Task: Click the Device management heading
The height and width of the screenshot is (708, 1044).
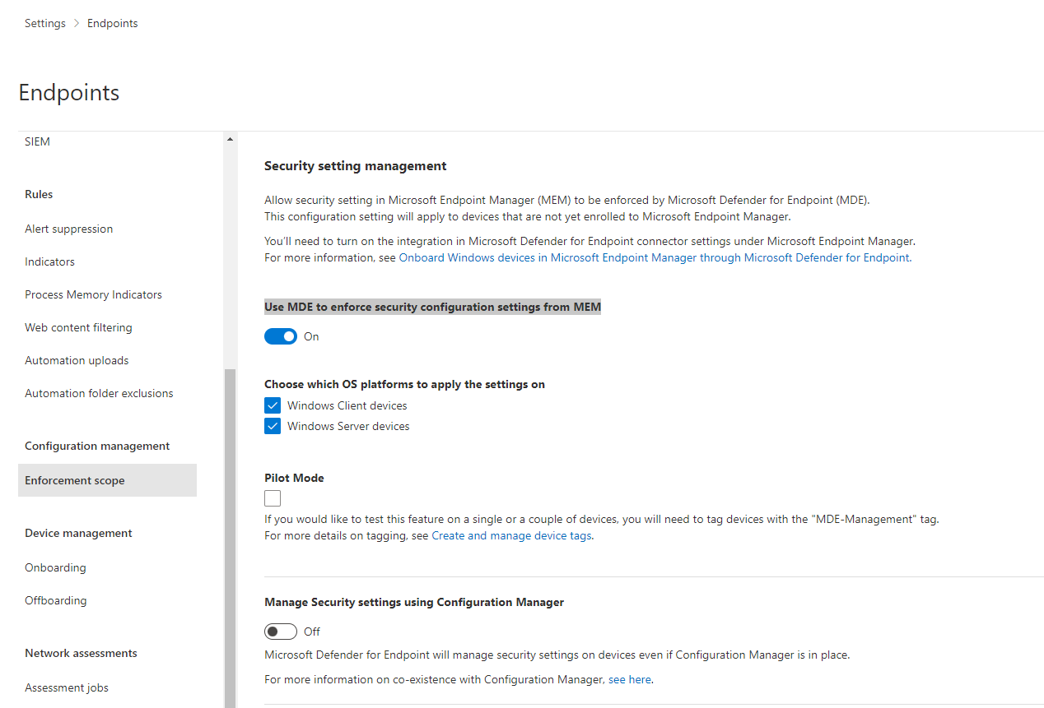Action: (x=78, y=533)
